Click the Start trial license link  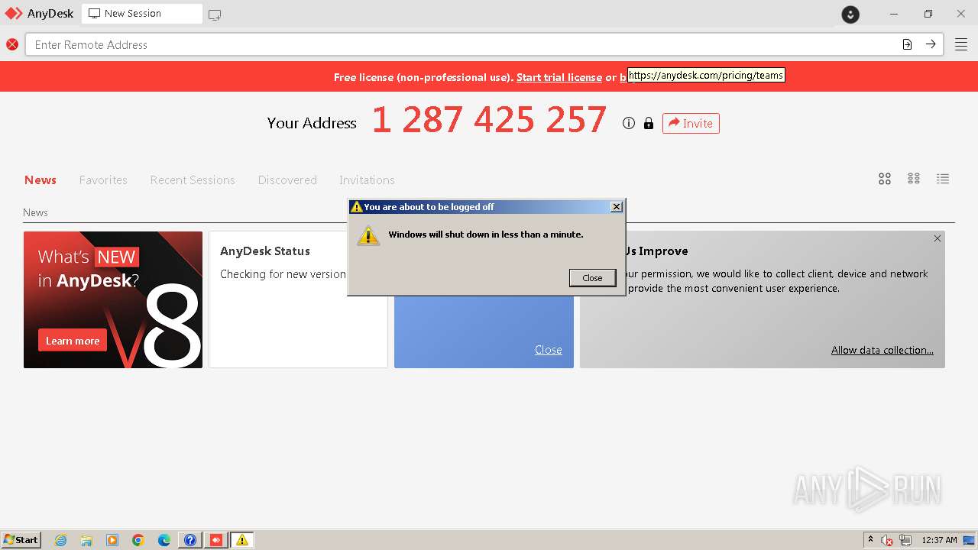(559, 77)
